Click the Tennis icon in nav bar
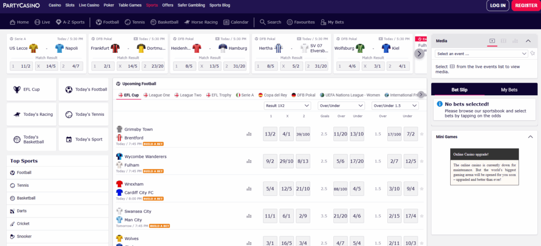This screenshot has width=541, height=246. [x=128, y=22]
